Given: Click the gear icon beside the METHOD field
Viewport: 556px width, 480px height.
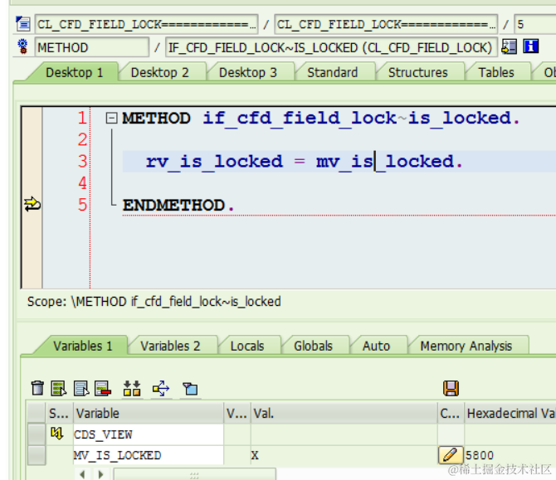Looking at the screenshot, I should (22, 46).
